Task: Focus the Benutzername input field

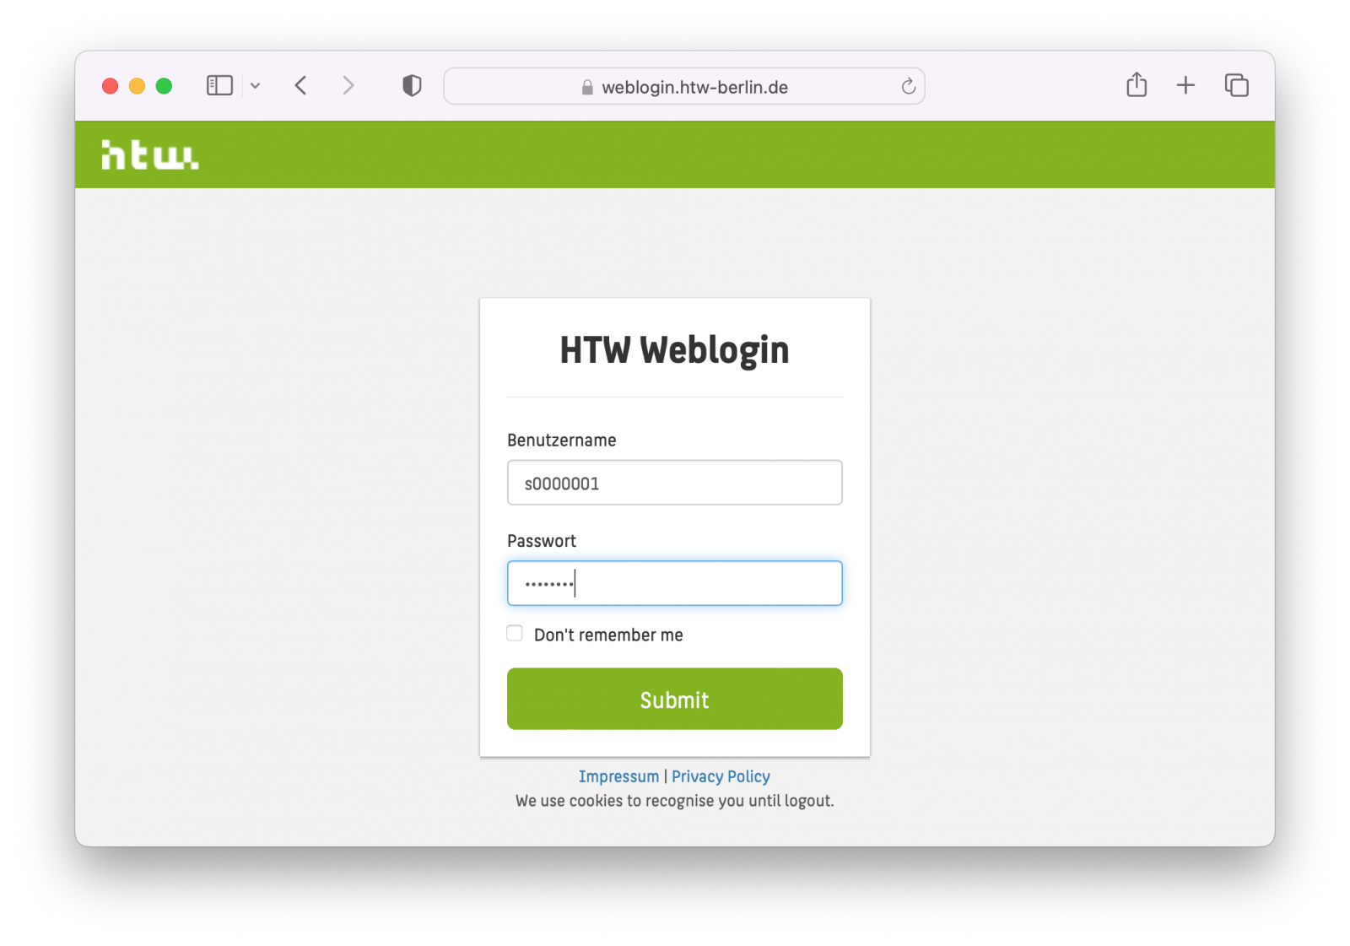Action: click(675, 483)
